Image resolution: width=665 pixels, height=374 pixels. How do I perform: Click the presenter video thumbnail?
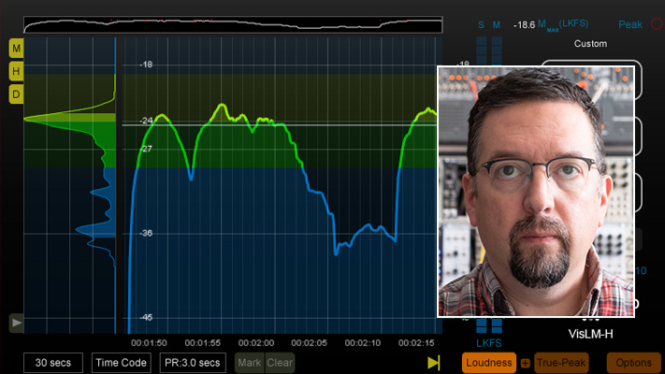pyautogui.click(x=536, y=192)
